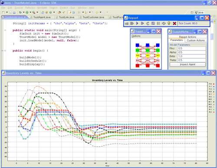This screenshot has width=217, height=168.
Task: Open the Refactor menu
Action: [30, 8]
